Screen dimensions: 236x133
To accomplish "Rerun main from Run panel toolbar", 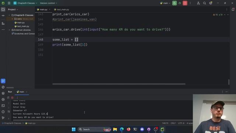I will [8, 98].
